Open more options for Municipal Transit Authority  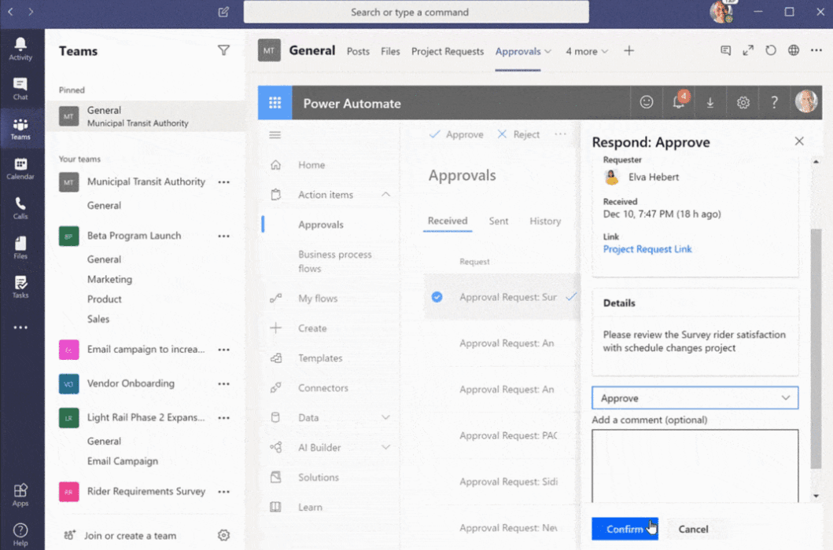pos(223,182)
